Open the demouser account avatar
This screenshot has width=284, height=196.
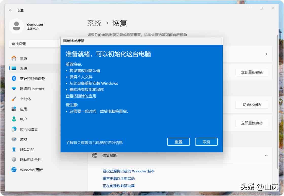pos(16,26)
